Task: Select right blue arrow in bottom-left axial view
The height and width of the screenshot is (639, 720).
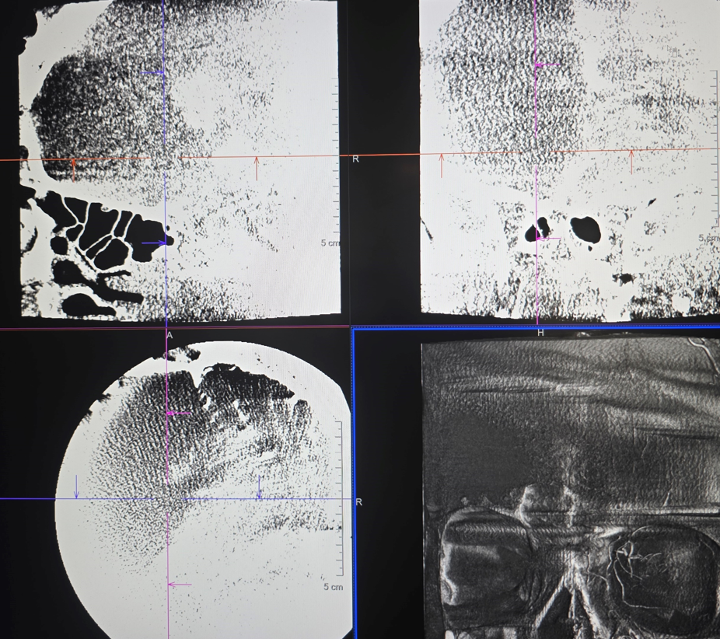Action: [x=260, y=487]
